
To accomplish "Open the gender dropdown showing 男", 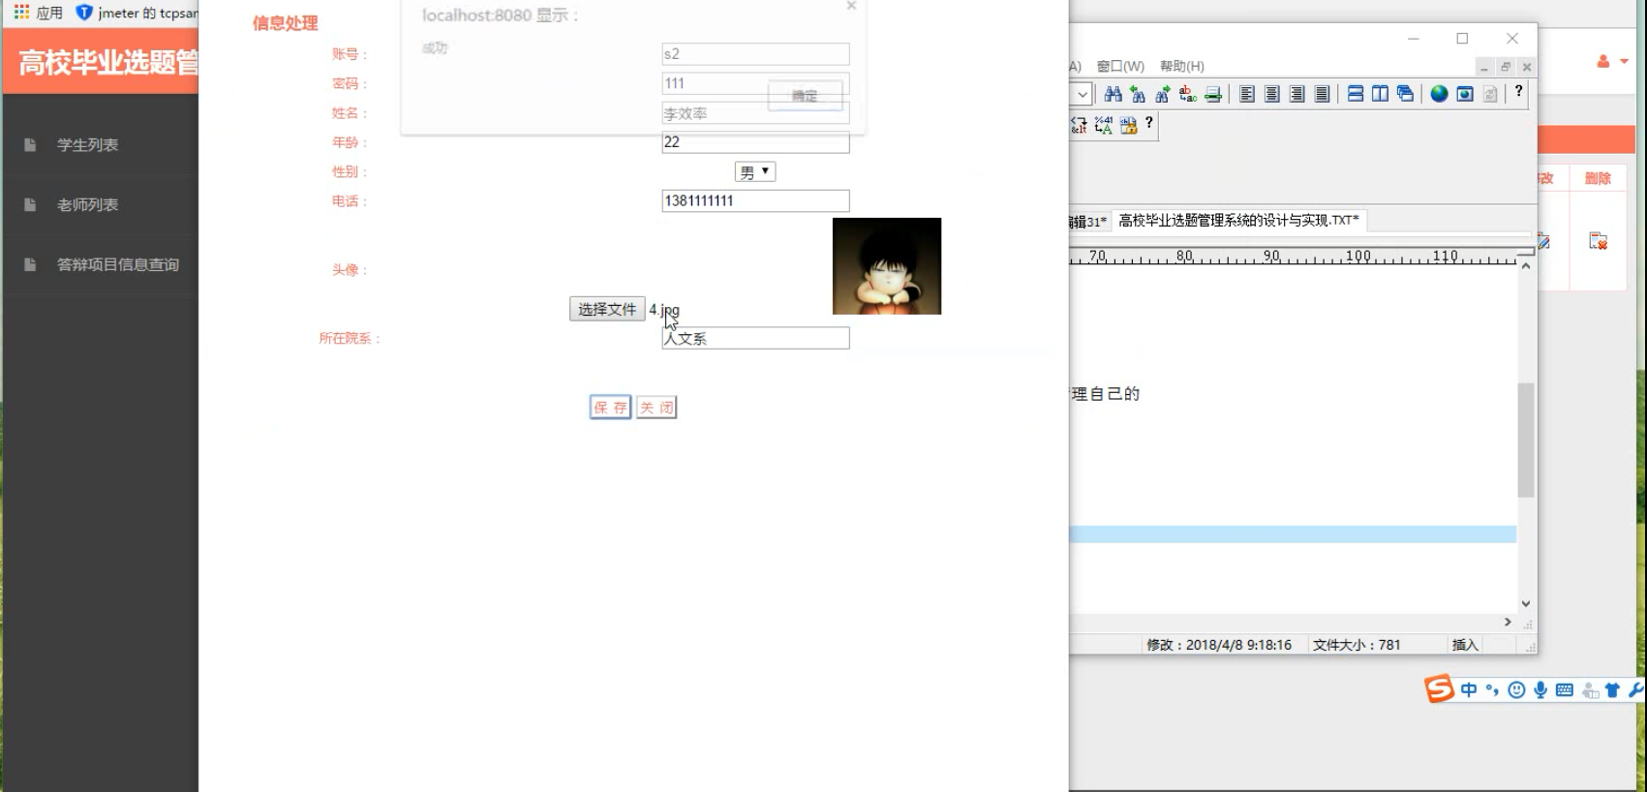I will (x=755, y=172).
